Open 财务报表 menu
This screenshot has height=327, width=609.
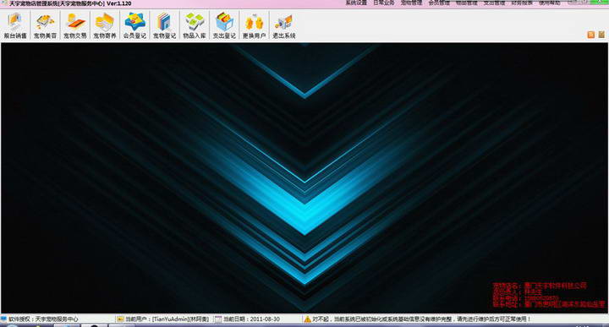[x=522, y=3]
